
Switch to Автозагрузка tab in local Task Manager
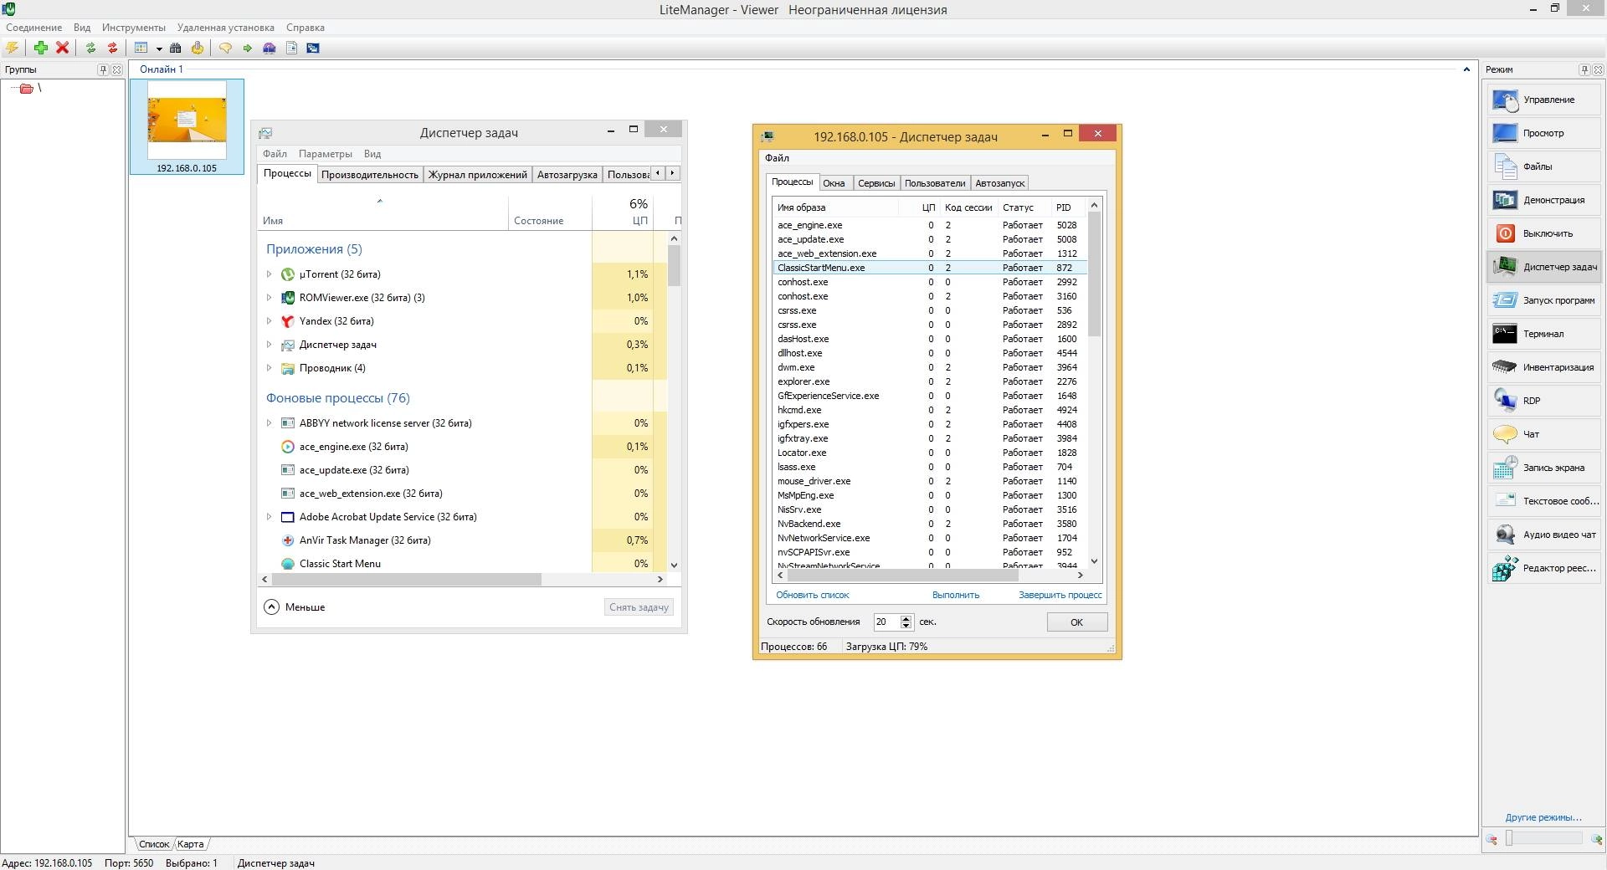567,174
